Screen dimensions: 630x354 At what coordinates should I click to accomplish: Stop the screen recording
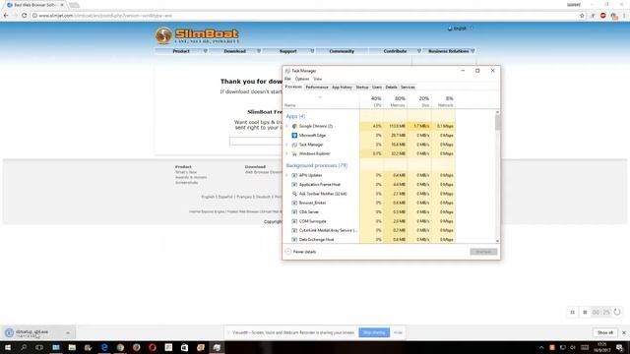click(585, 313)
